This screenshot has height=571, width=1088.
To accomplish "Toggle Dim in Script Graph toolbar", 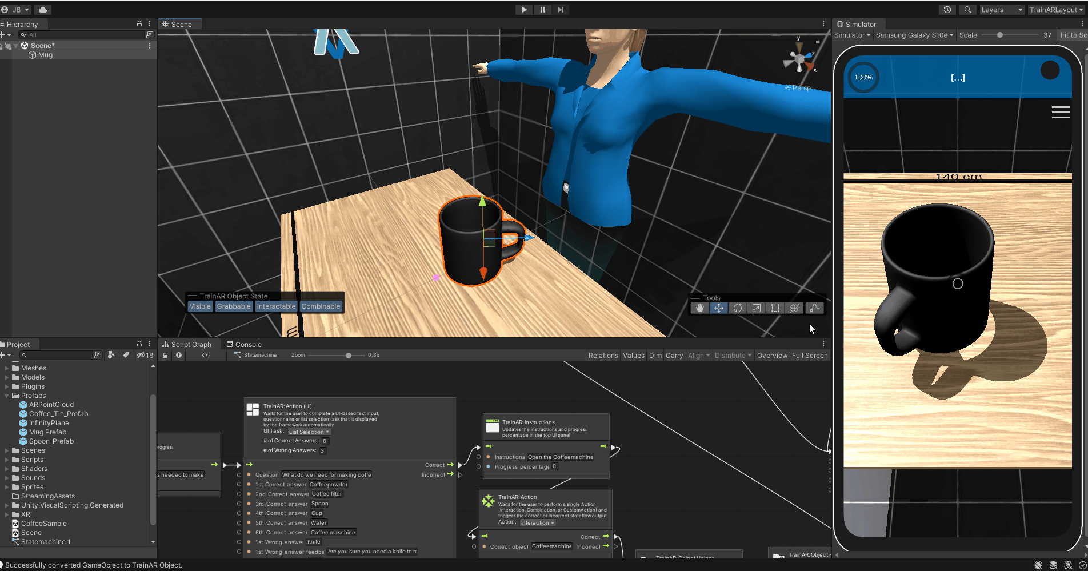I will pyautogui.click(x=655, y=356).
